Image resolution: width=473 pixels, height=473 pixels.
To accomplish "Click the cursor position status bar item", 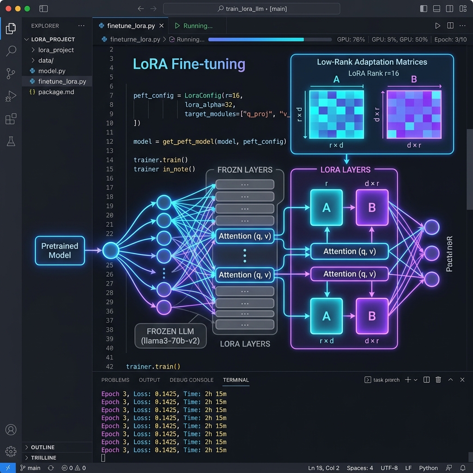I will pos(323,468).
